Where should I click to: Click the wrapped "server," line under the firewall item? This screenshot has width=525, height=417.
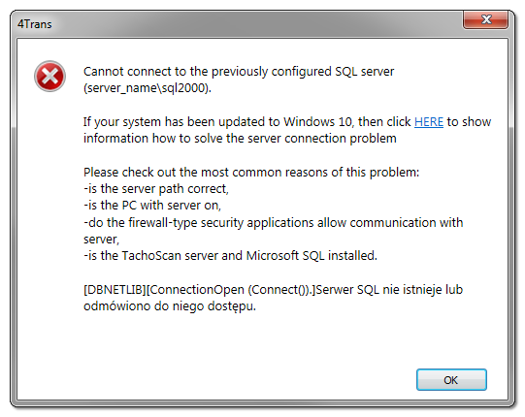(x=101, y=240)
